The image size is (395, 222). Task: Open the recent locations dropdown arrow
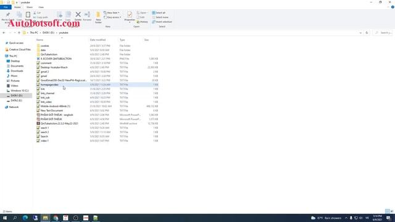point(15,33)
